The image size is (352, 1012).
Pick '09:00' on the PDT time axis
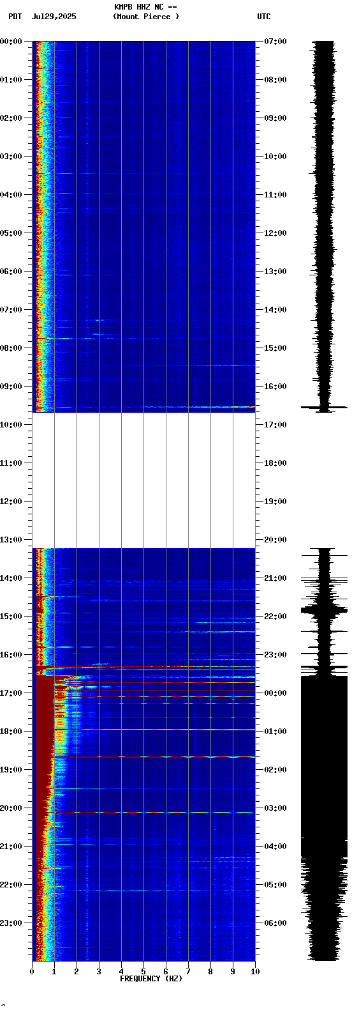click(x=11, y=387)
